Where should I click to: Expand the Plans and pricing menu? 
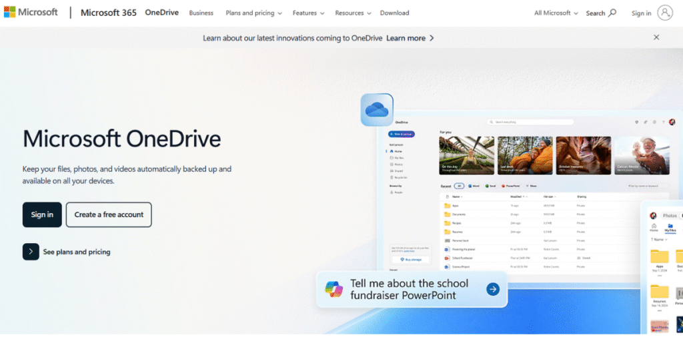pyautogui.click(x=253, y=13)
